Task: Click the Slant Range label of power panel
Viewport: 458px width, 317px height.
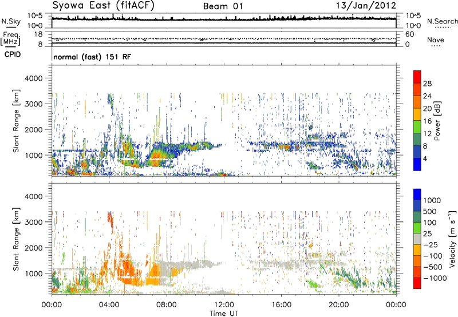Action: 16,121
